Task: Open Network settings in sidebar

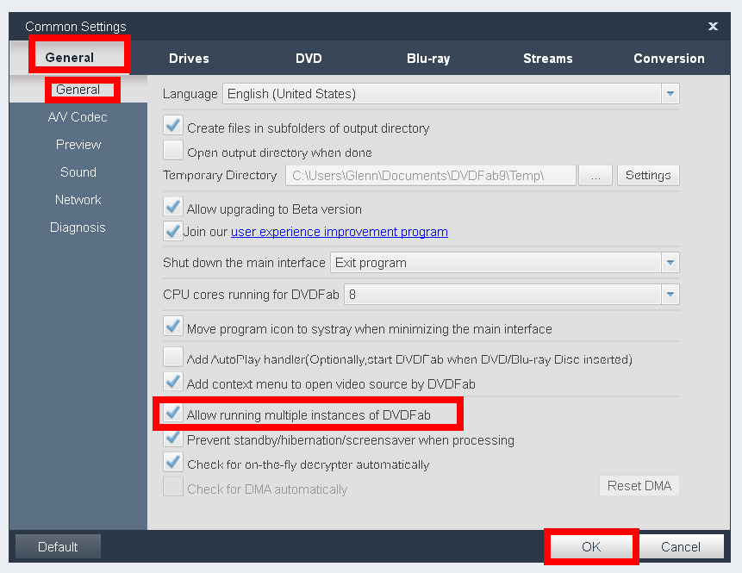Action: click(78, 200)
